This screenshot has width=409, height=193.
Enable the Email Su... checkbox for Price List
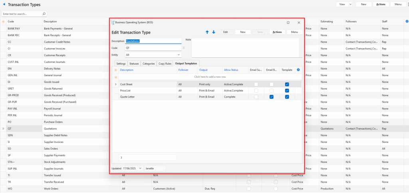tap(256, 91)
